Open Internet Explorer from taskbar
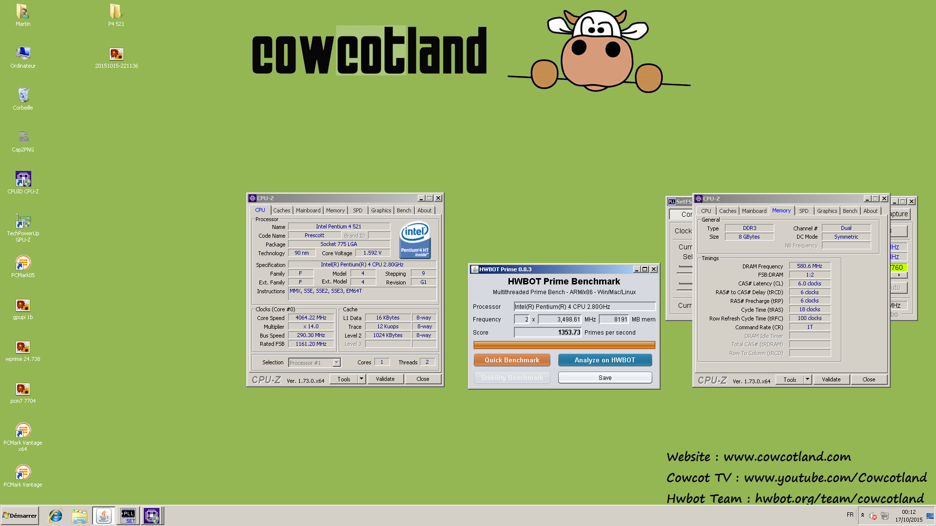This screenshot has width=936, height=526. pos(56,516)
